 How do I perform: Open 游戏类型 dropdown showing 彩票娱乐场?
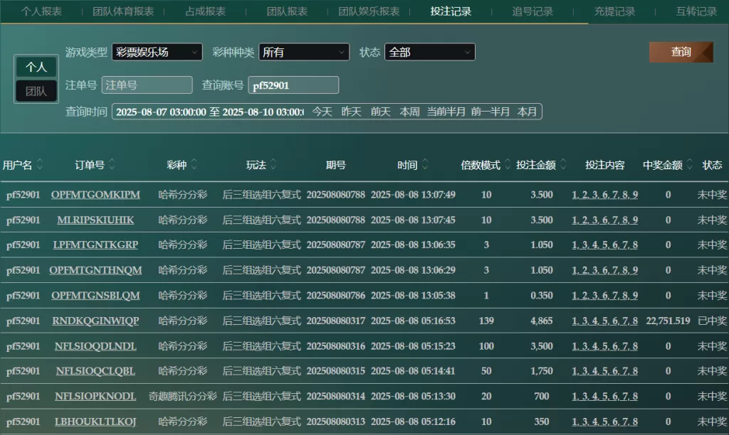[157, 52]
